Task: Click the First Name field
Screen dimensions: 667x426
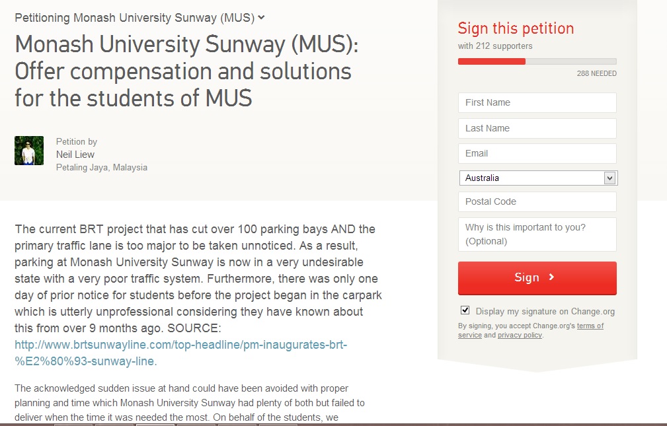Action: 537,102
